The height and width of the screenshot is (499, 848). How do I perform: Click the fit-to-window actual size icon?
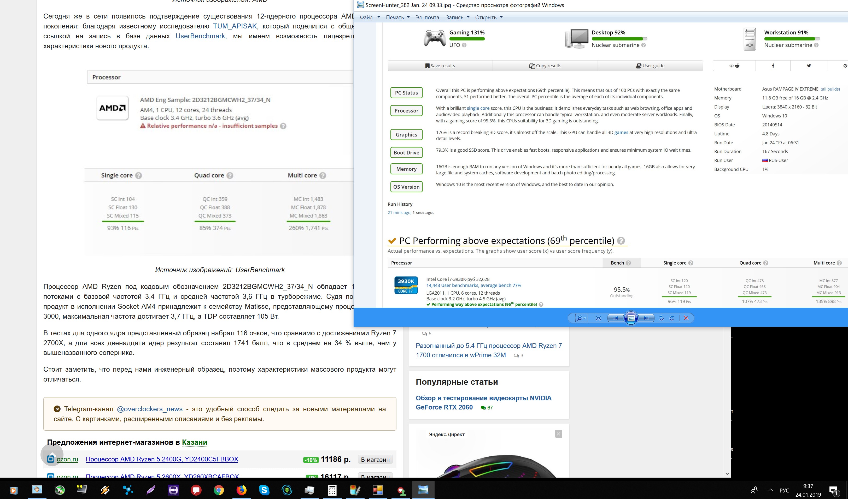pyautogui.click(x=598, y=318)
